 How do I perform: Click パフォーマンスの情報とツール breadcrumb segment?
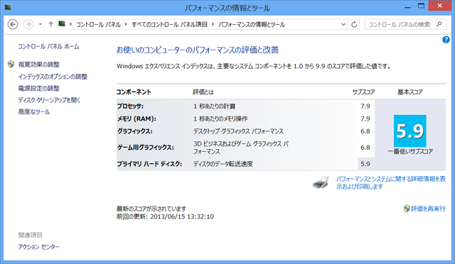[252, 25]
